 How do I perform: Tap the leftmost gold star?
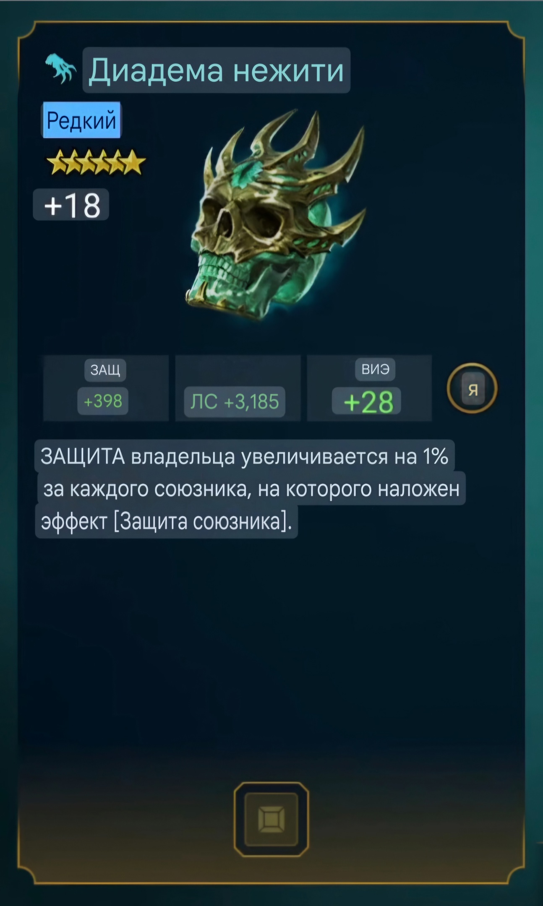60,162
